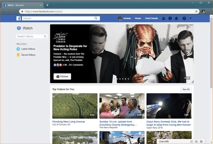Click the search magnifier in Facebook bar
The width and height of the screenshot is (213, 144).
(96, 18)
